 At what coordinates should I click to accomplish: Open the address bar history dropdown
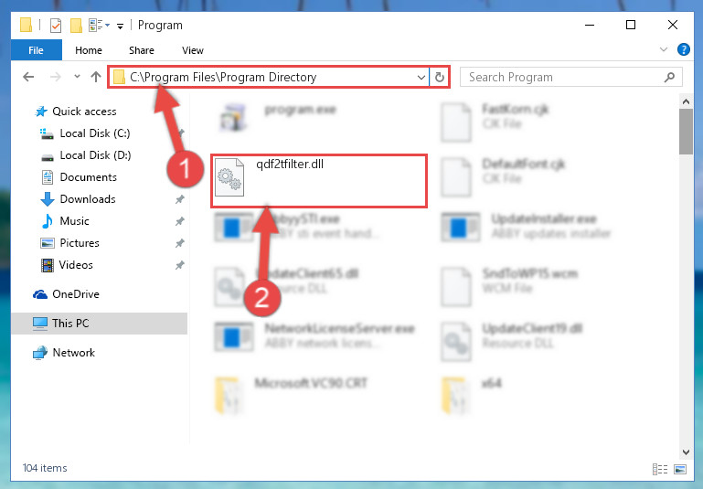(421, 77)
